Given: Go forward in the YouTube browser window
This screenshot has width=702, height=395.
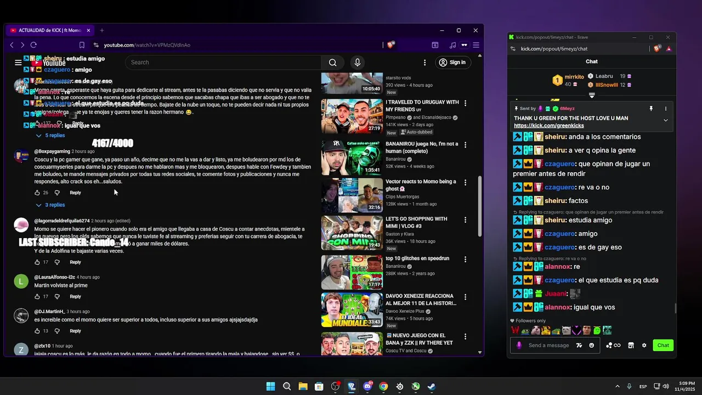Looking at the screenshot, I should pos(22,45).
